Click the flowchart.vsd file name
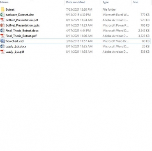The width and height of the screenshot is (152, 151). (x=14, y=41)
